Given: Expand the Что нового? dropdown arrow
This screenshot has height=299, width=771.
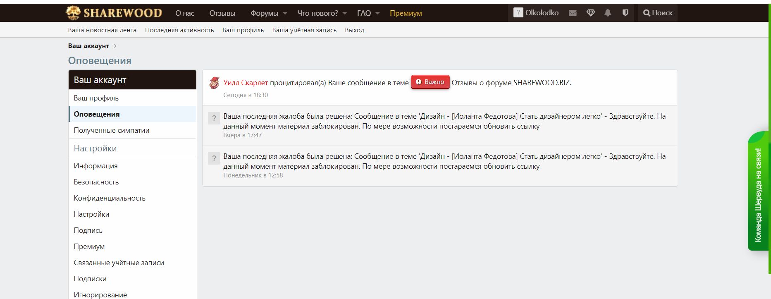Looking at the screenshot, I should pos(345,13).
